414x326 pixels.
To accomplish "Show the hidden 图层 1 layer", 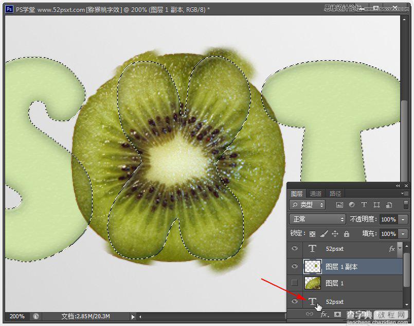I will click(x=295, y=283).
